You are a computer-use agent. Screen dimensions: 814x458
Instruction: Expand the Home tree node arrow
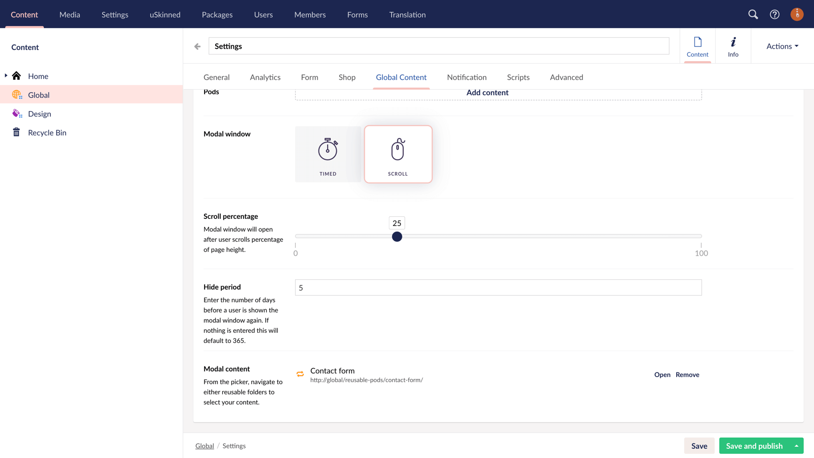click(x=6, y=76)
